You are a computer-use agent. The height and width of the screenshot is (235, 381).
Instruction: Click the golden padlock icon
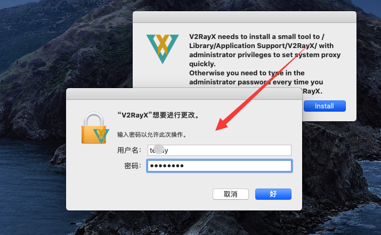tap(93, 128)
